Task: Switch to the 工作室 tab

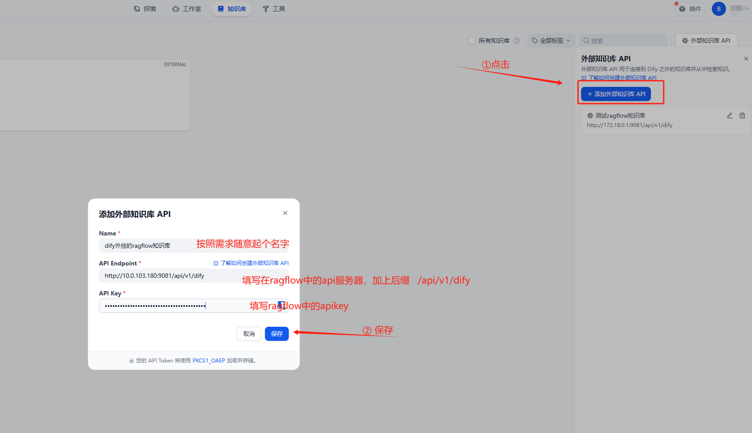Action: coord(187,9)
